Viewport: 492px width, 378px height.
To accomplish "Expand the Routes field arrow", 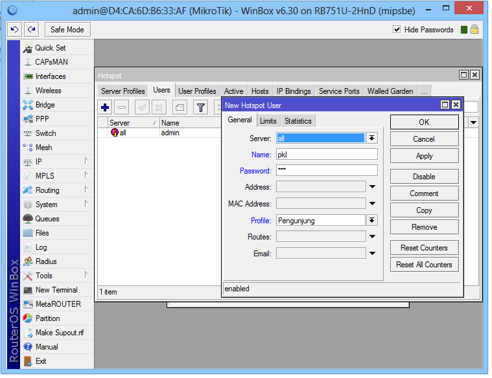I will [373, 237].
